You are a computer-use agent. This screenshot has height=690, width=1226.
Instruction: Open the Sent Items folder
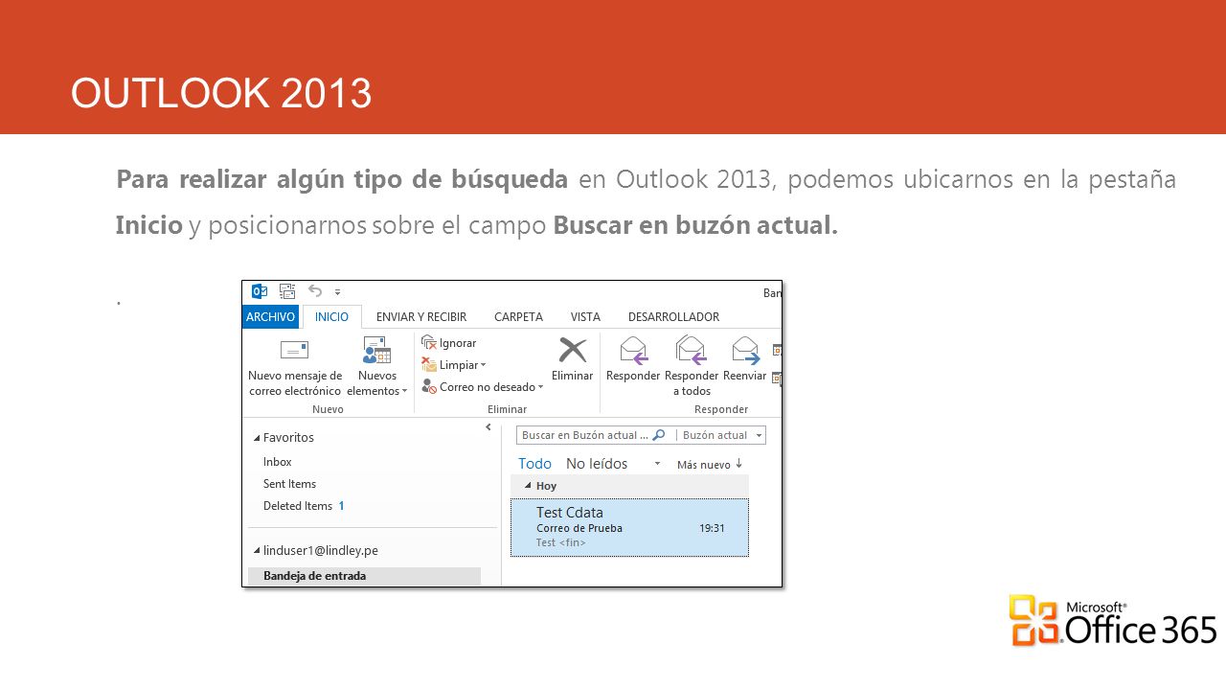(289, 484)
